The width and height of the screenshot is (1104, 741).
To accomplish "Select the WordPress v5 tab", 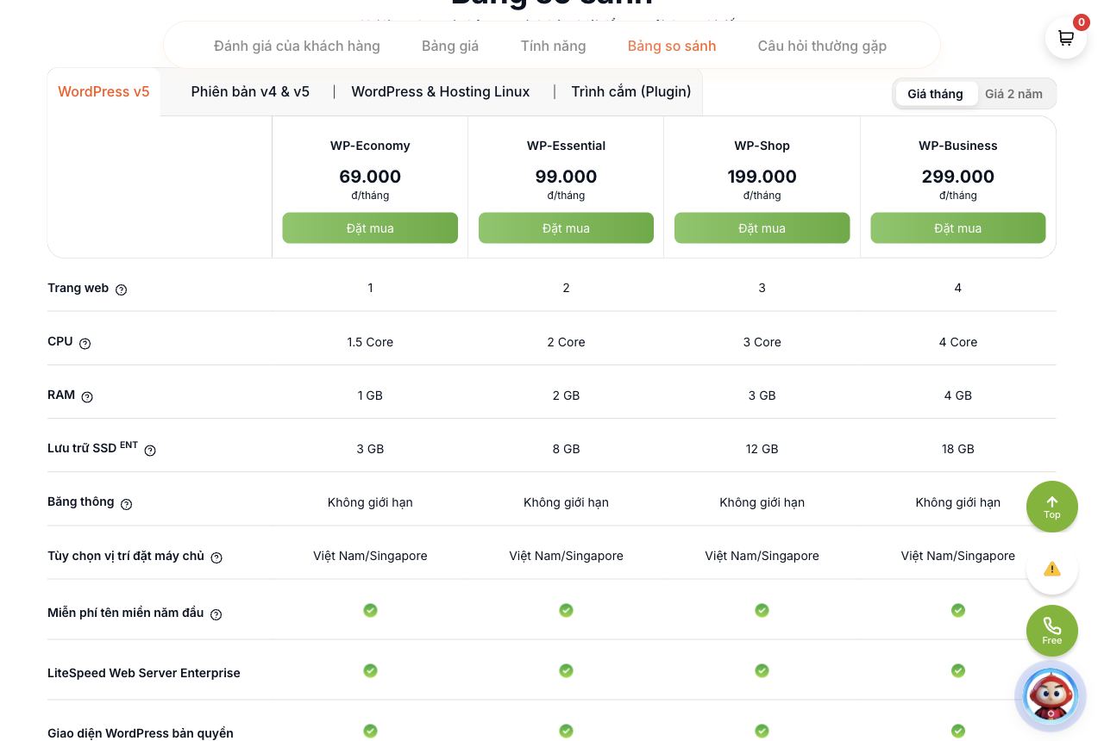I will [x=103, y=91].
